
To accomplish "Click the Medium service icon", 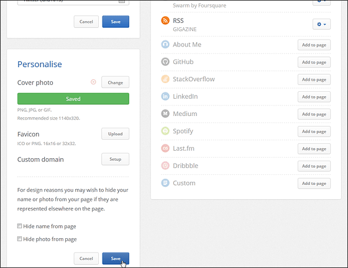I will click(165, 114).
